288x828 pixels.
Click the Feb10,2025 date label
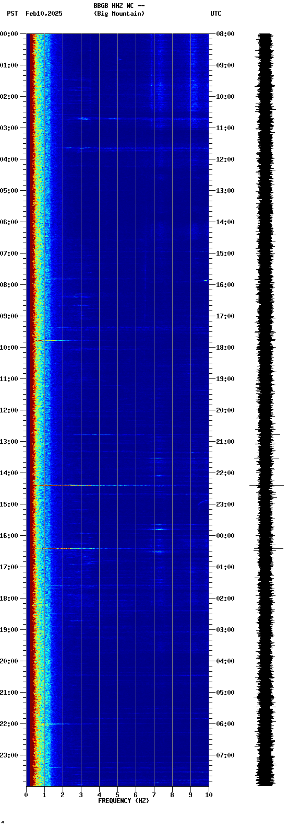click(x=44, y=14)
